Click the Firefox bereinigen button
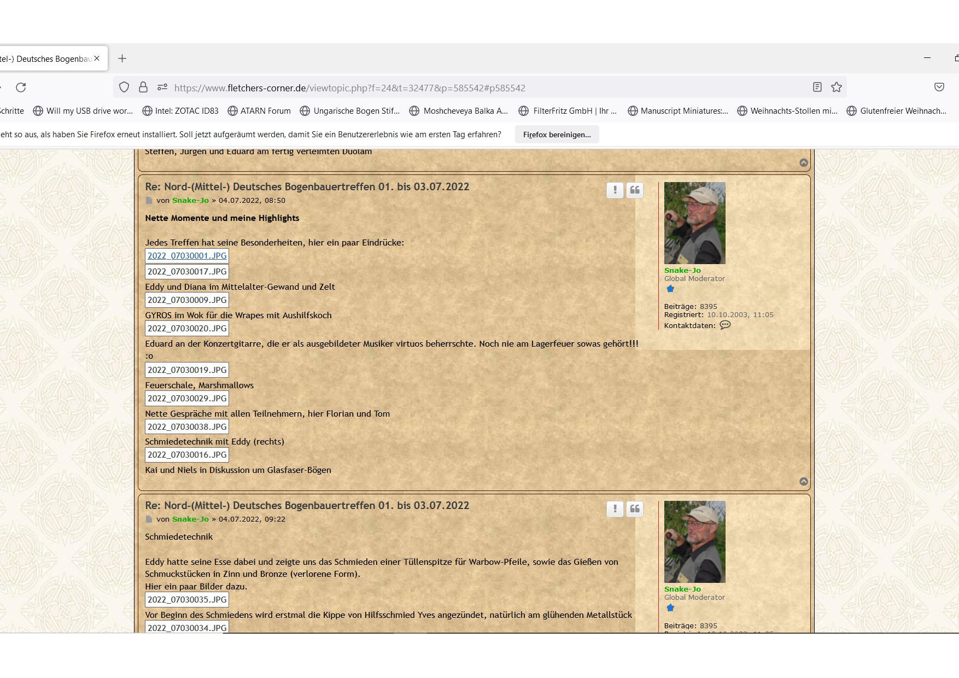 (557, 135)
